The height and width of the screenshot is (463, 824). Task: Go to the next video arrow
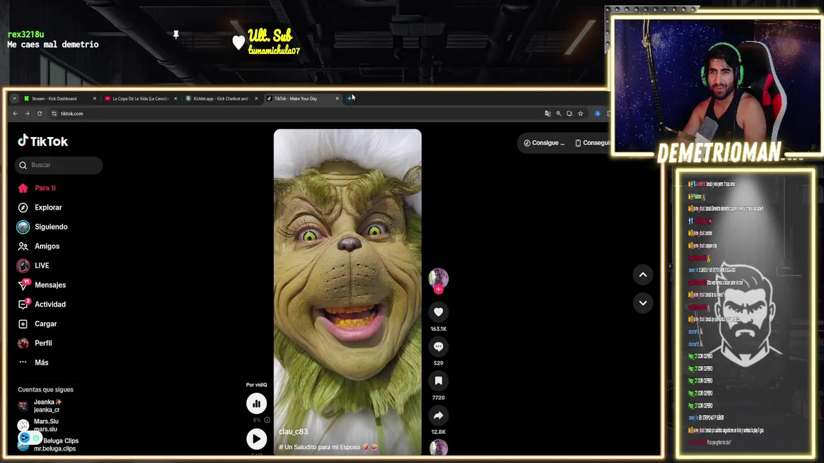tap(642, 303)
